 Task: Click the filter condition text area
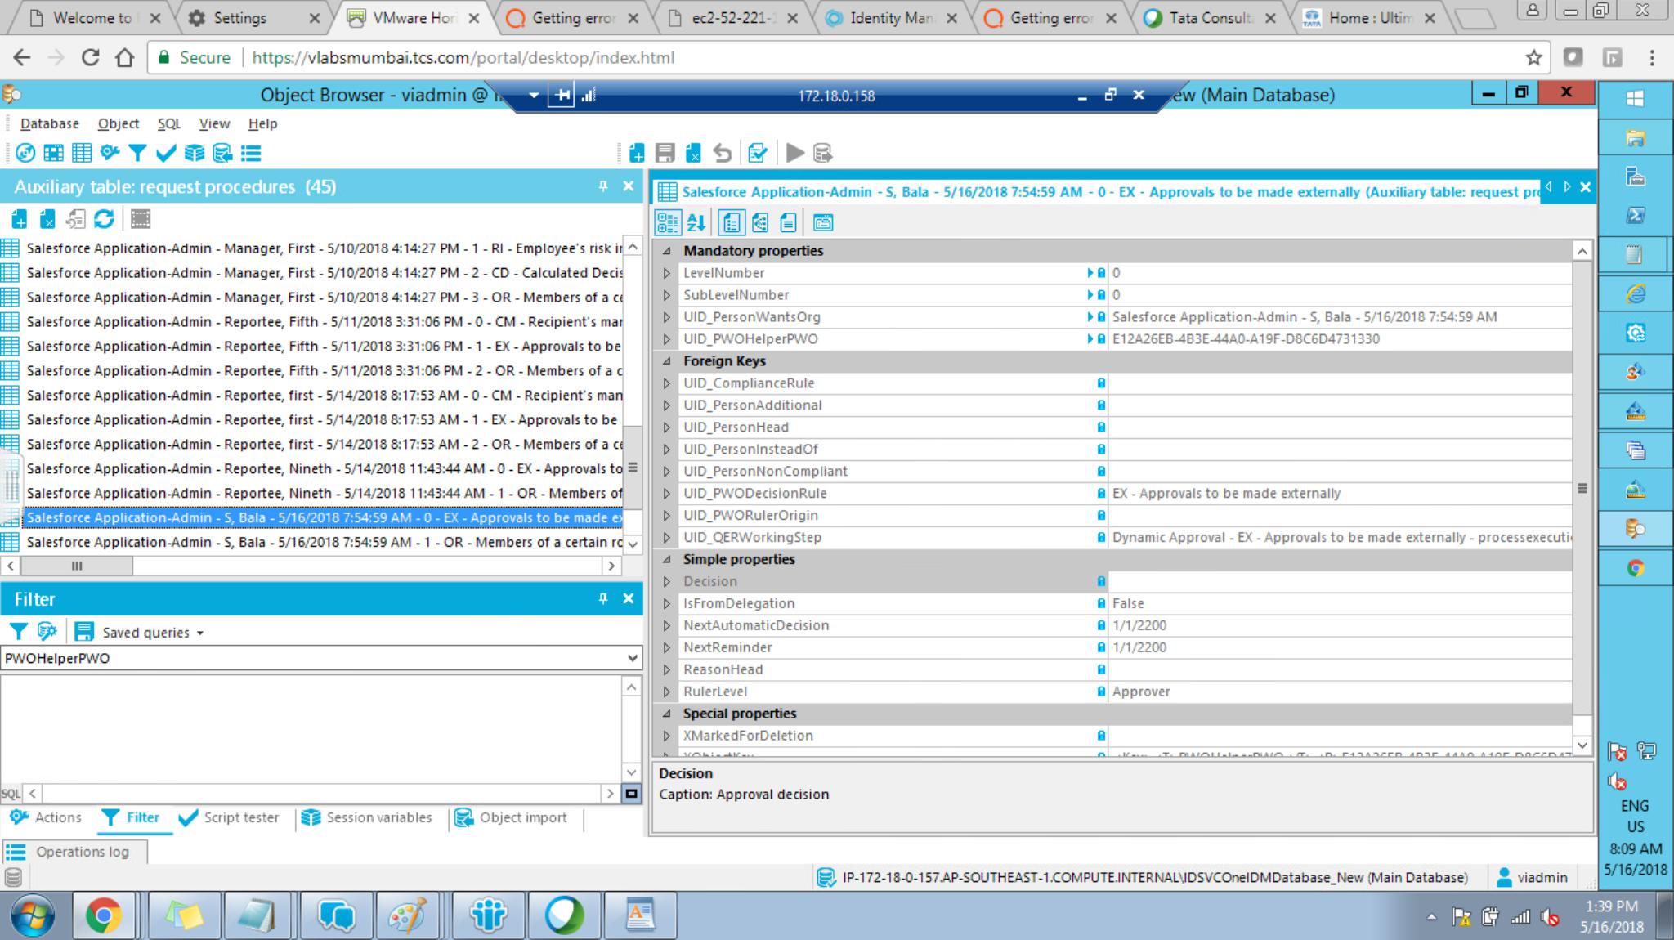click(x=311, y=728)
